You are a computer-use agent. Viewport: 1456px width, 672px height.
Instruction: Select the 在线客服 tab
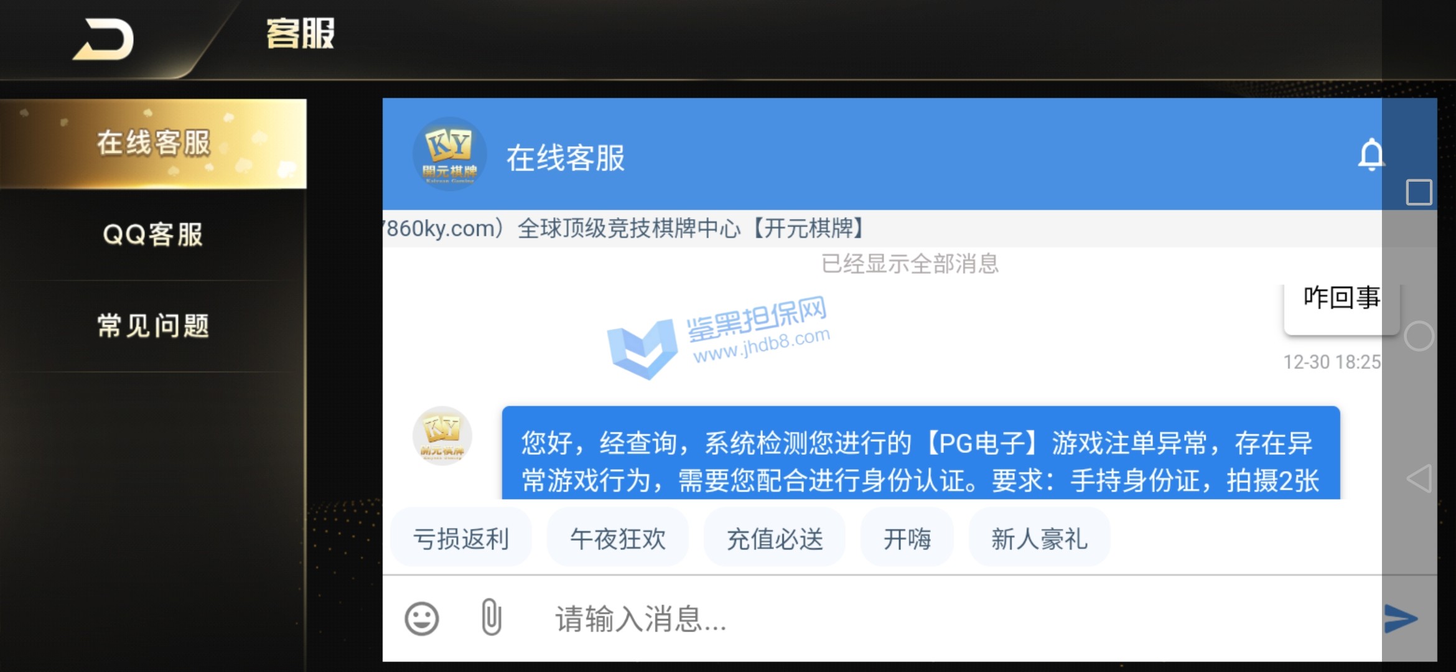[153, 144]
